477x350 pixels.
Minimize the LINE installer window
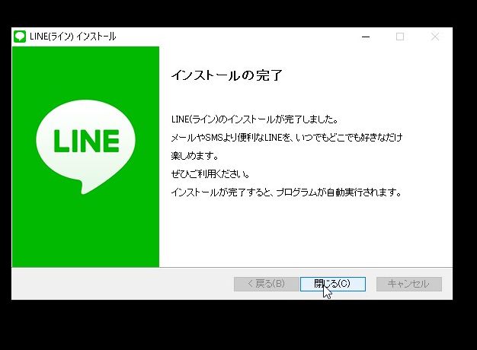click(x=365, y=37)
